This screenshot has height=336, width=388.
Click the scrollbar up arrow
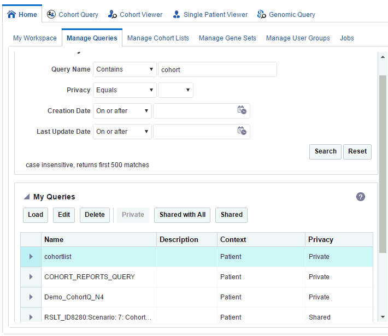(x=383, y=57)
